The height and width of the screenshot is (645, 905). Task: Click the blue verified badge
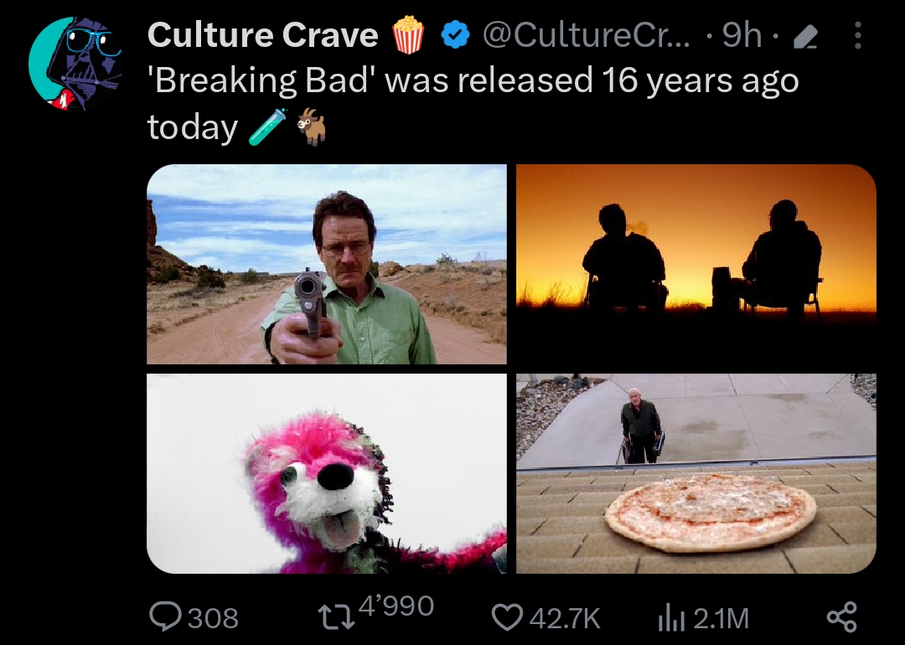[x=455, y=36]
